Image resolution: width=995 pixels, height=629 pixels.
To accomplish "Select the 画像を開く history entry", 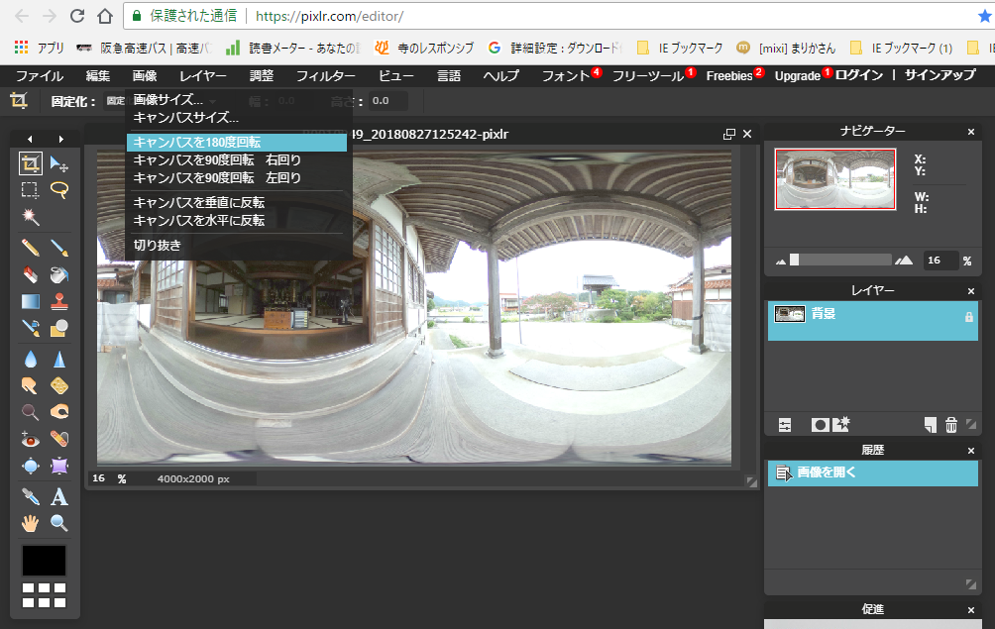I will (x=872, y=473).
